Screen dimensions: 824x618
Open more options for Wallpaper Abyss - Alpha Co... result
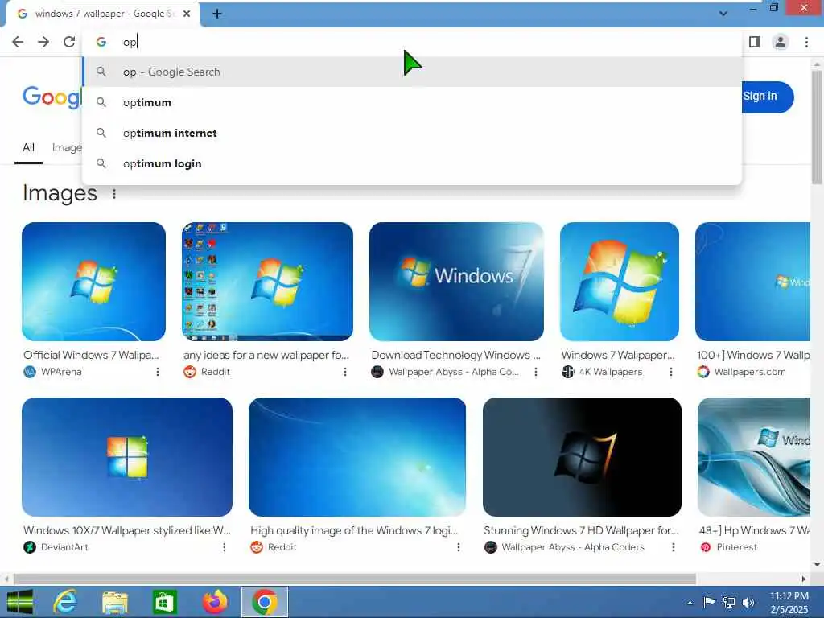536,372
